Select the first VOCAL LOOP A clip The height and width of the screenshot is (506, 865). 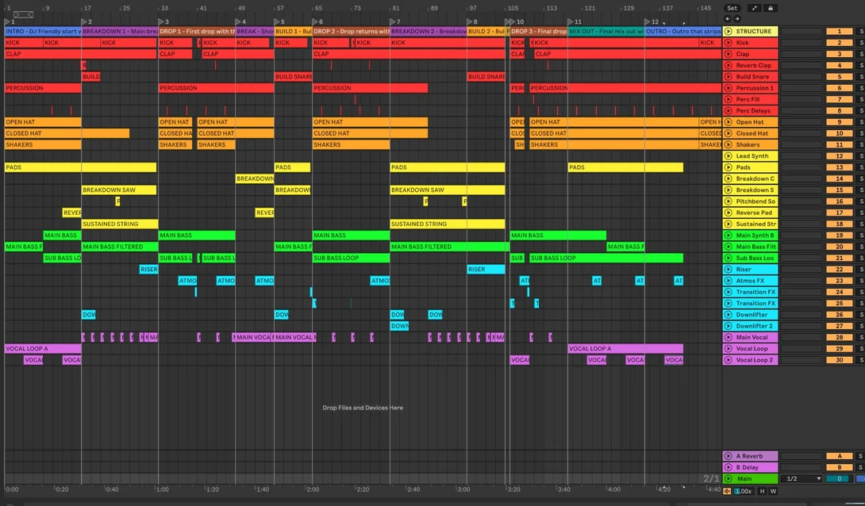43,348
